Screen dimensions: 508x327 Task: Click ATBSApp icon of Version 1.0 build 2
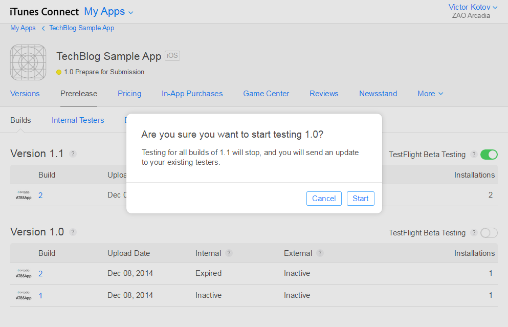click(24, 274)
